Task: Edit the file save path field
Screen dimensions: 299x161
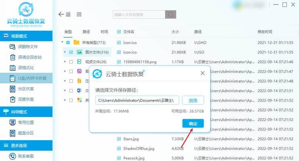Action: pos(137,100)
